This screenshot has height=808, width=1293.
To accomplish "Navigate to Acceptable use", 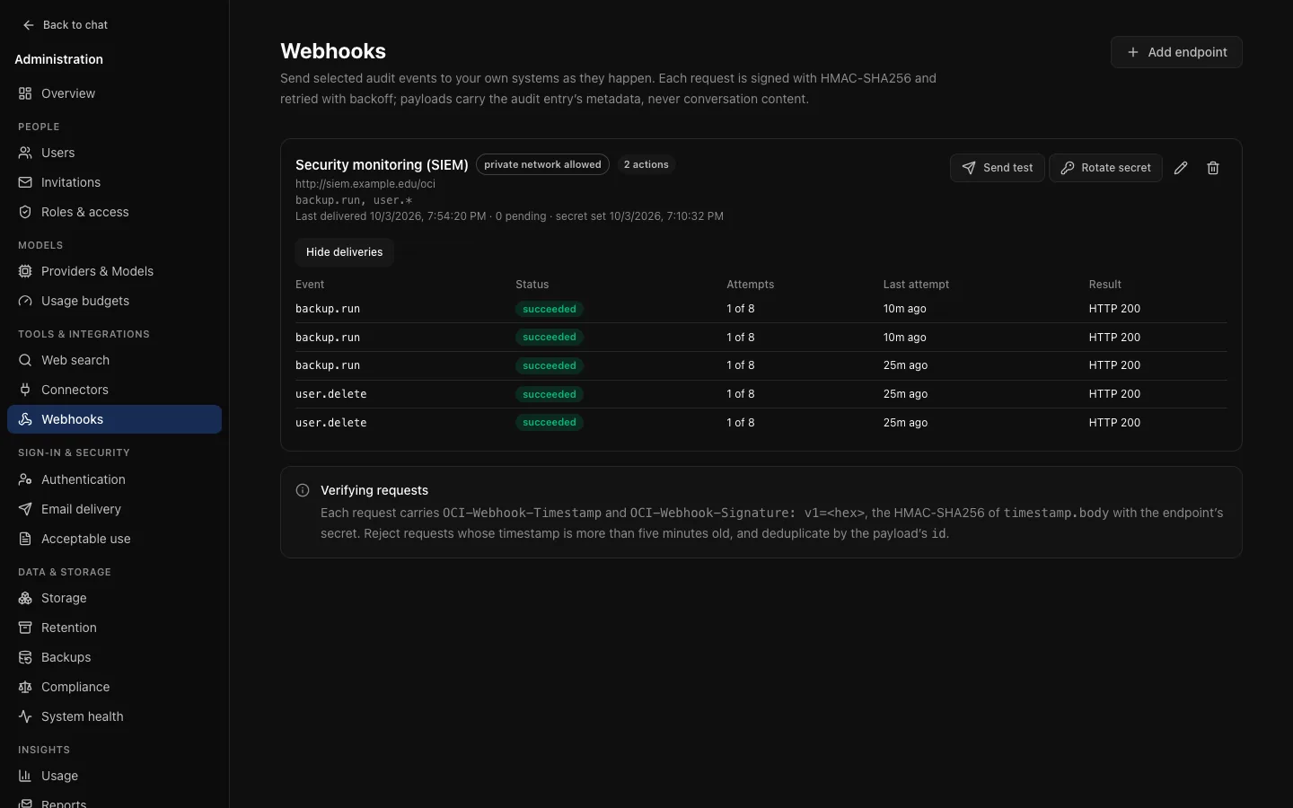I will click(114, 539).
